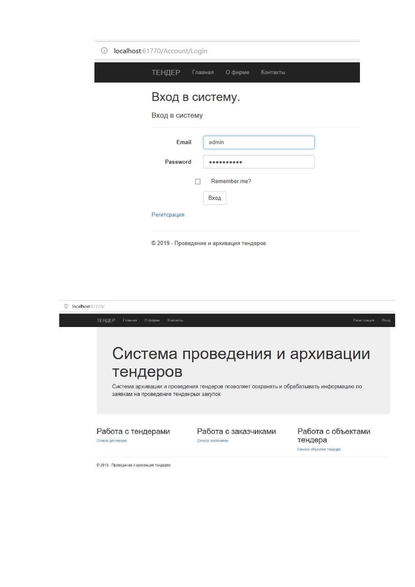Click ТЕНДЕР brand in login page navbar
The width and height of the screenshot is (415, 587).
coord(166,73)
